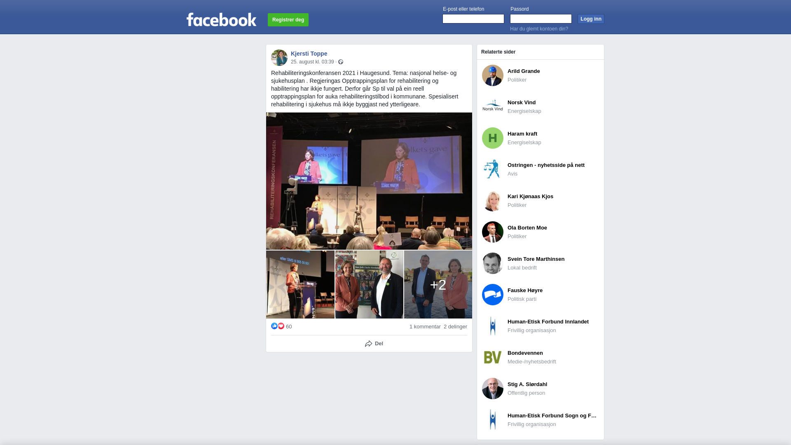
Task: Focus the Passord input field
Action: click(x=541, y=19)
